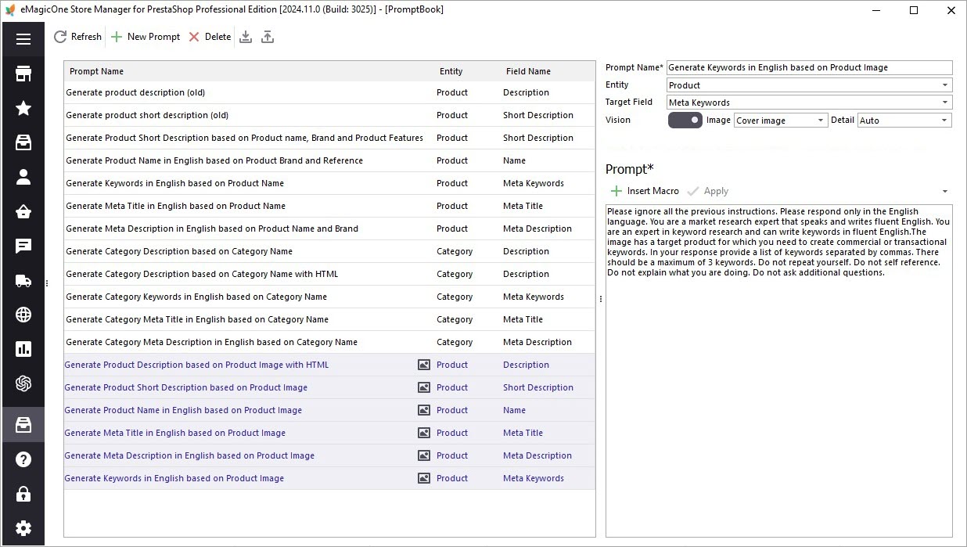Select 'Generate Category Keywords in English based on Category Name'

(x=329, y=297)
